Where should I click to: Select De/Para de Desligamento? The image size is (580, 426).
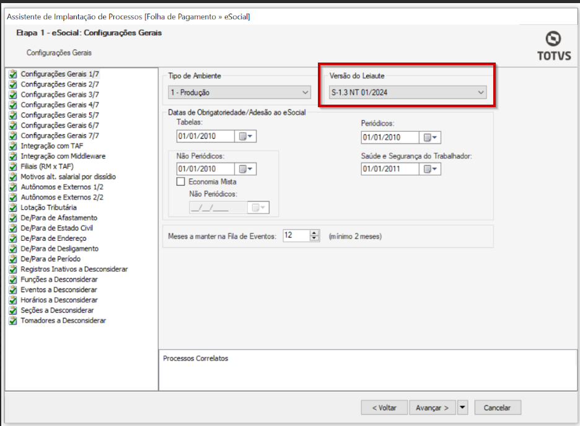tap(59, 249)
